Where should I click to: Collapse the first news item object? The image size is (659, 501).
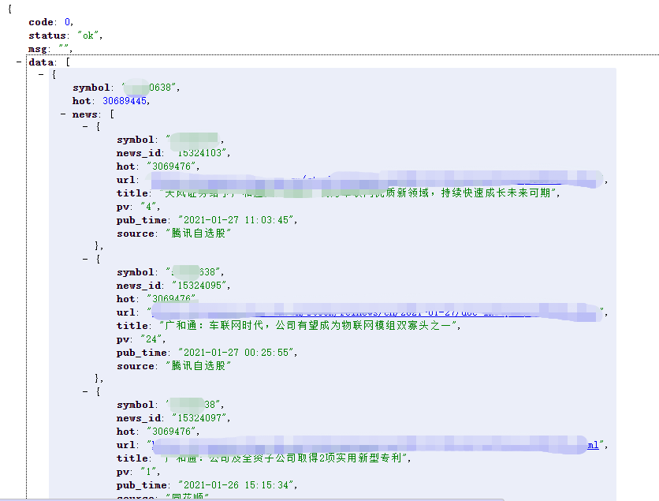point(86,125)
